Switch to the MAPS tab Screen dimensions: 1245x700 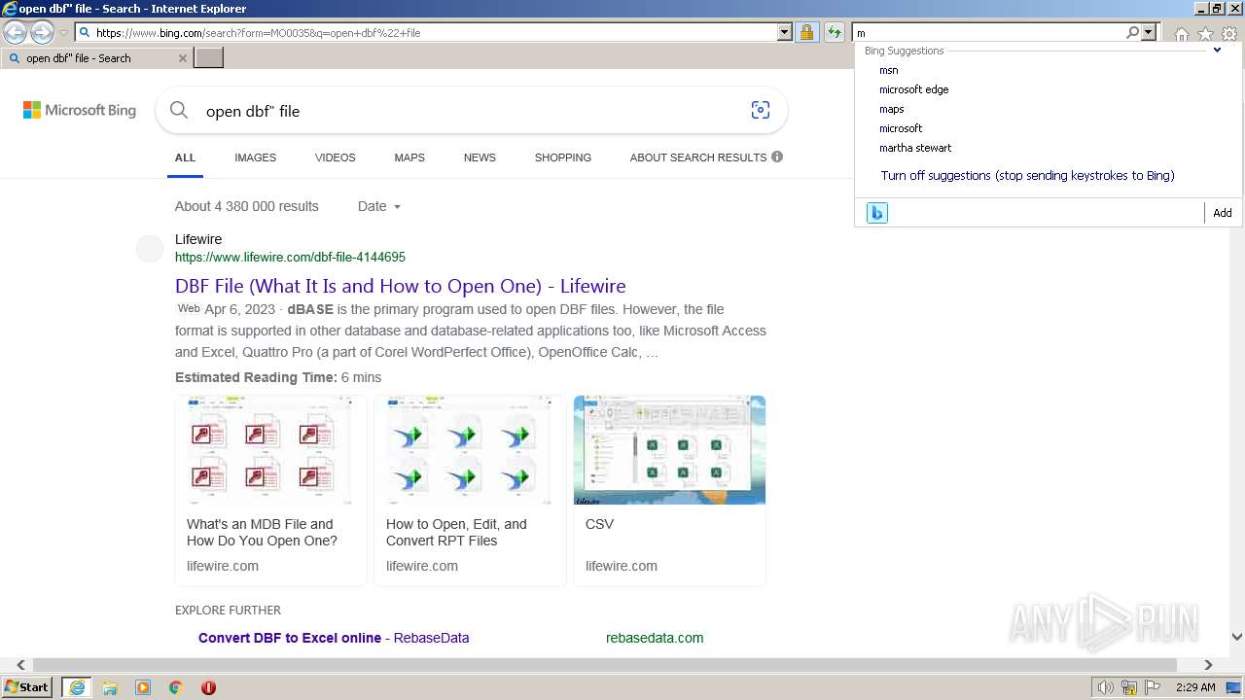click(409, 157)
